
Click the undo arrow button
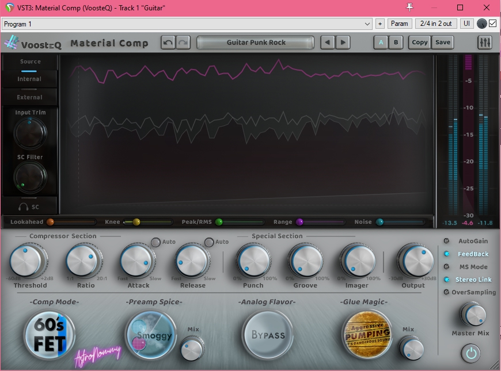[x=168, y=43]
